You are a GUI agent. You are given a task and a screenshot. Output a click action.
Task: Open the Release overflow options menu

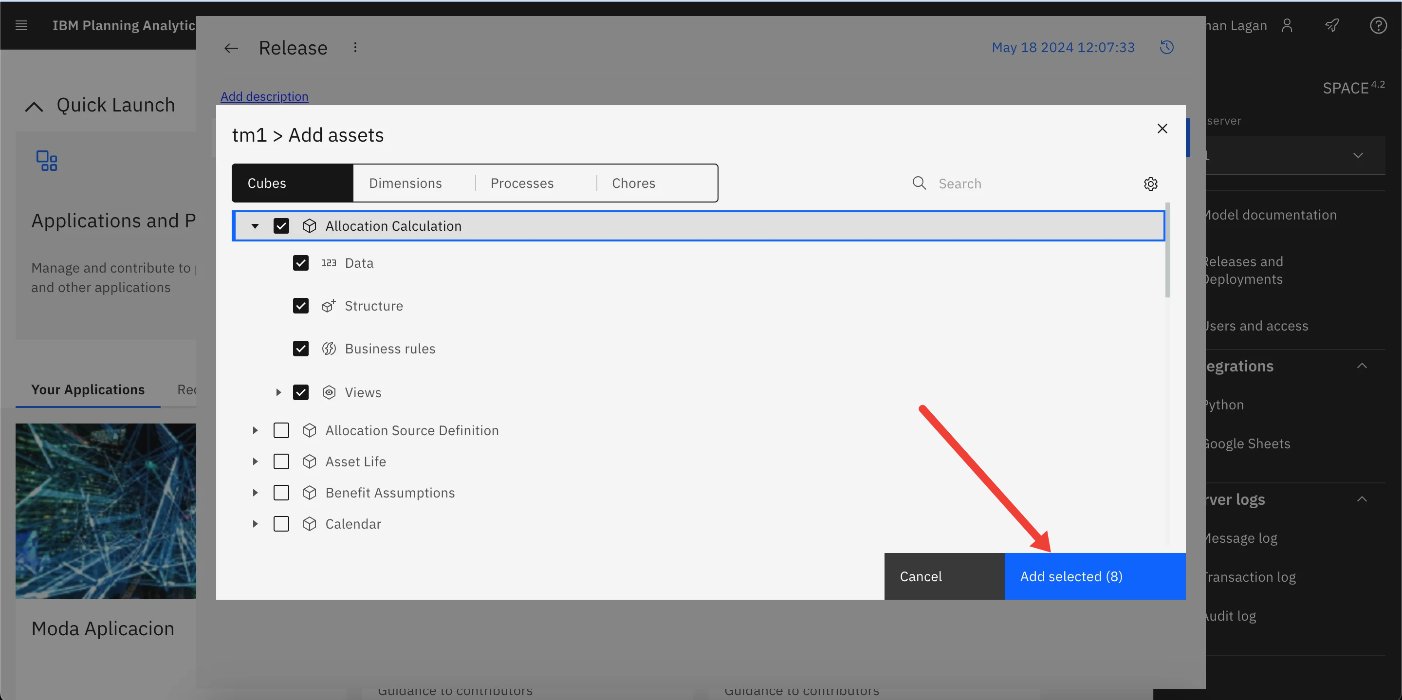pyautogui.click(x=355, y=47)
